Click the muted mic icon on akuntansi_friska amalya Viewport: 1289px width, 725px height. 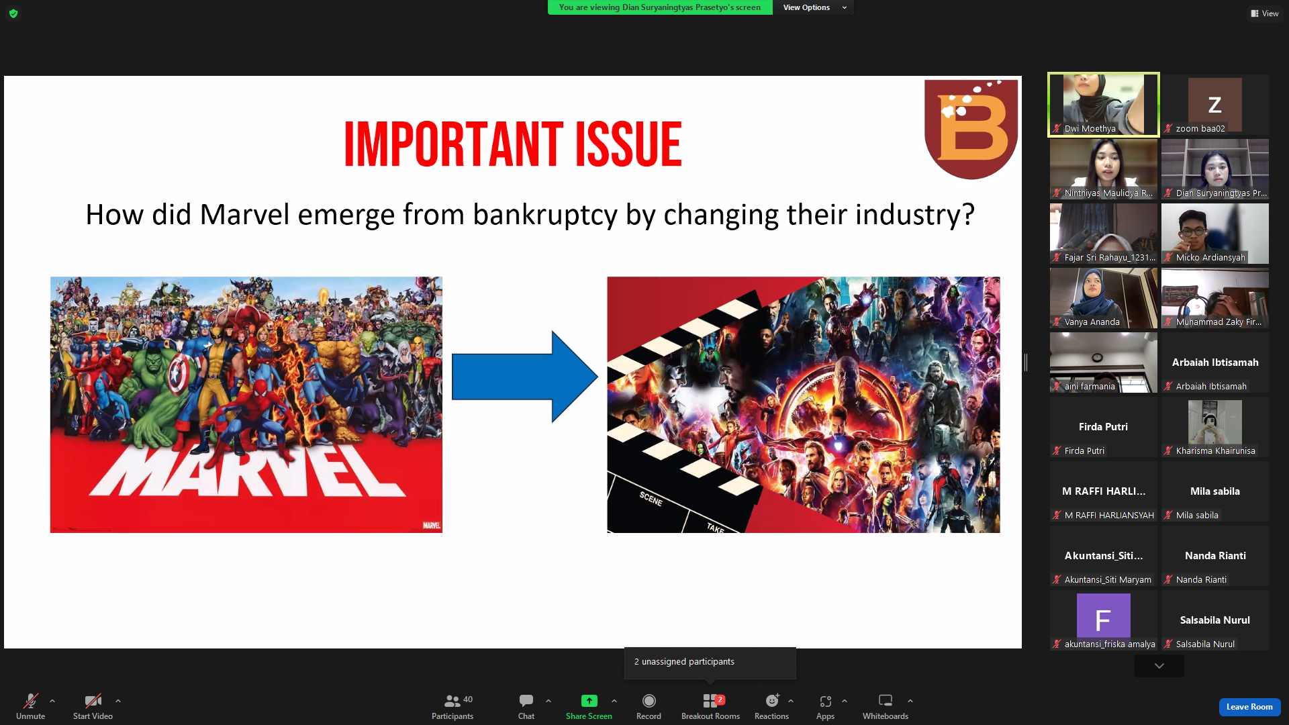(1057, 644)
